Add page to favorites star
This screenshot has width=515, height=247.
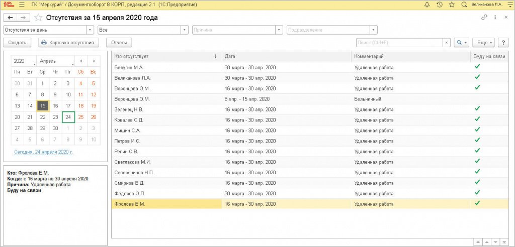pyautogui.click(x=38, y=18)
